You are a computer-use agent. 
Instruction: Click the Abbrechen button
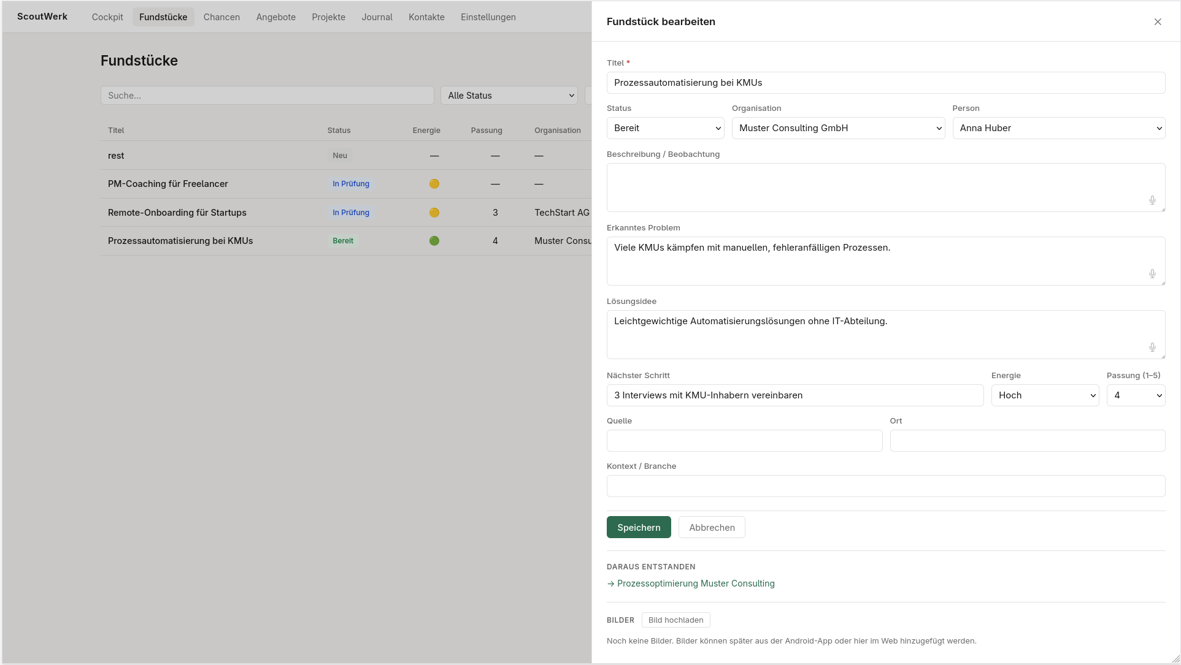click(x=712, y=528)
